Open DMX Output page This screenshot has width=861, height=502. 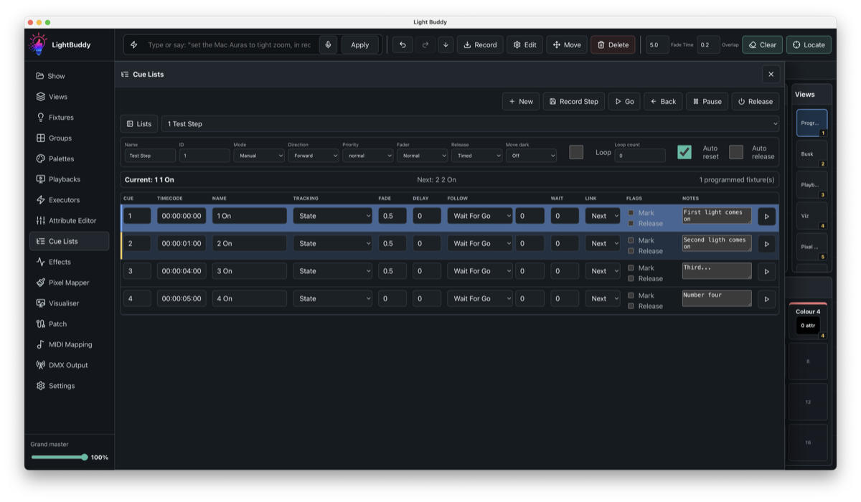point(69,365)
